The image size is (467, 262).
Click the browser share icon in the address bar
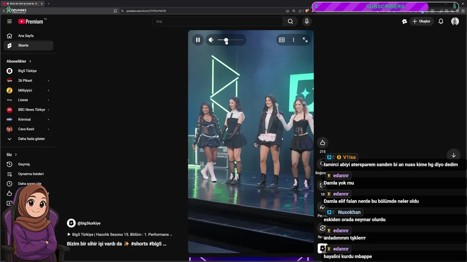coord(300,11)
